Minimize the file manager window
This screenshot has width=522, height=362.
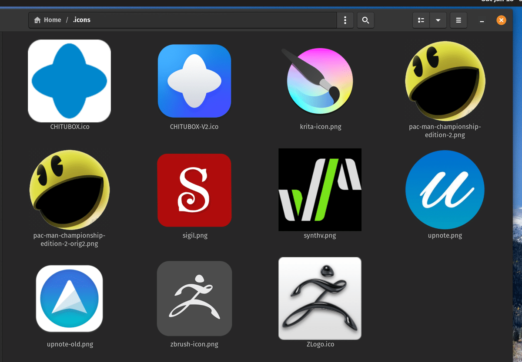(x=482, y=20)
